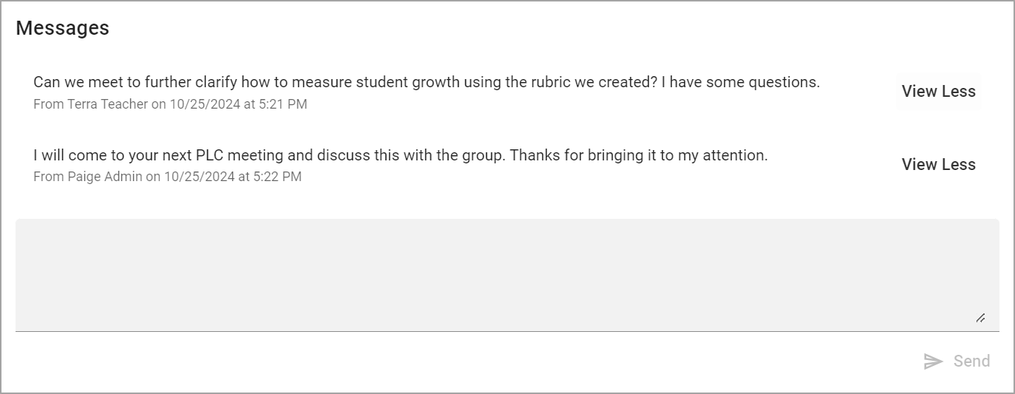The image size is (1015, 394).
Task: Click the "From Paige Admin" sender line
Action: point(167,177)
